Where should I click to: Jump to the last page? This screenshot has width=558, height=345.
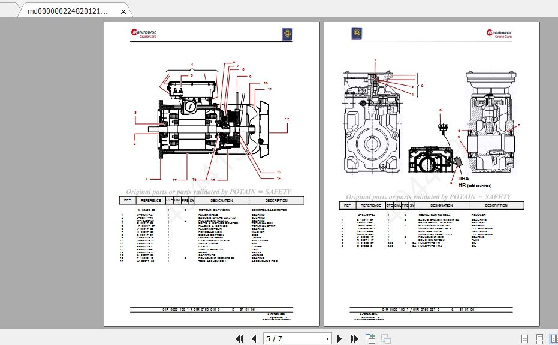(354, 338)
